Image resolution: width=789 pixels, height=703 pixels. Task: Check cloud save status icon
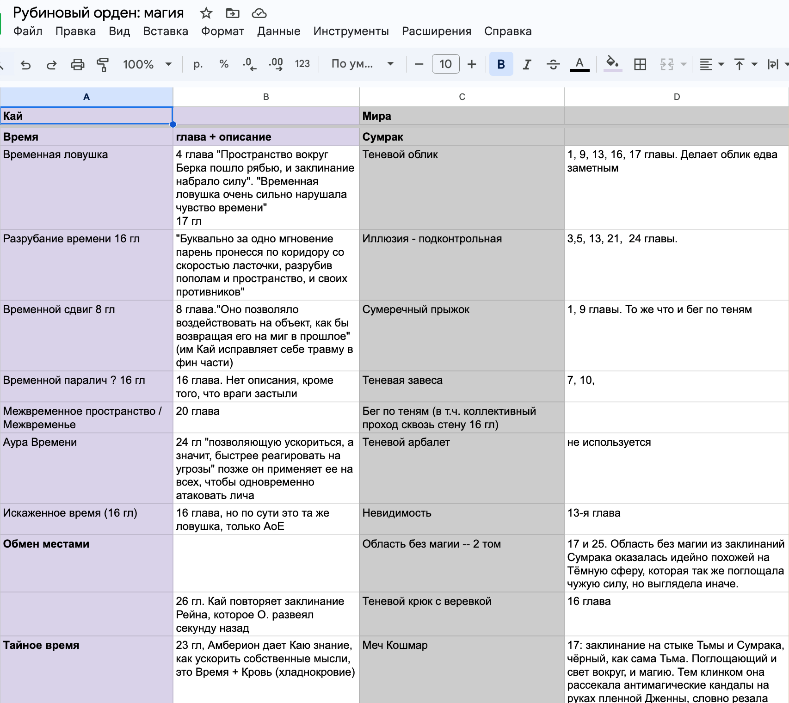[259, 13]
